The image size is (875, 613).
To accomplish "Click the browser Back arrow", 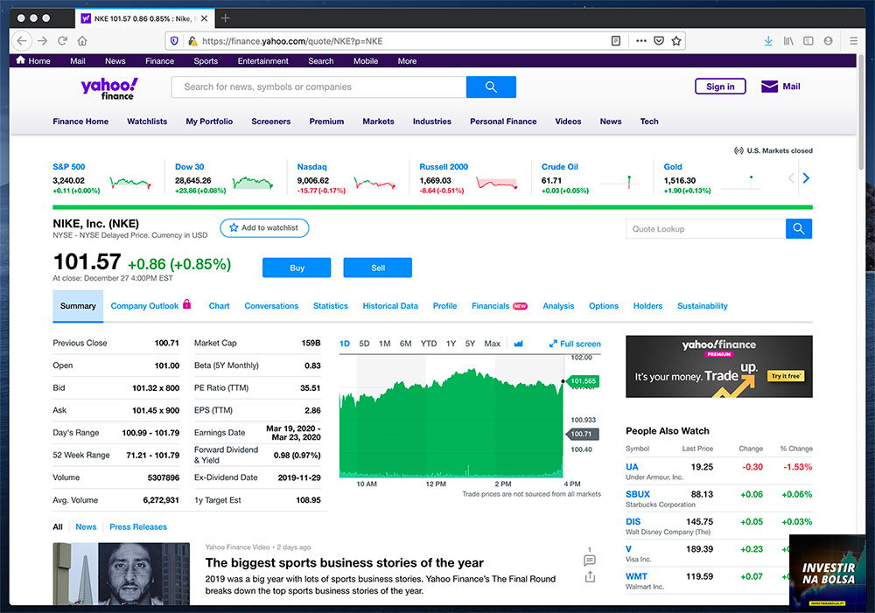I will [22, 41].
